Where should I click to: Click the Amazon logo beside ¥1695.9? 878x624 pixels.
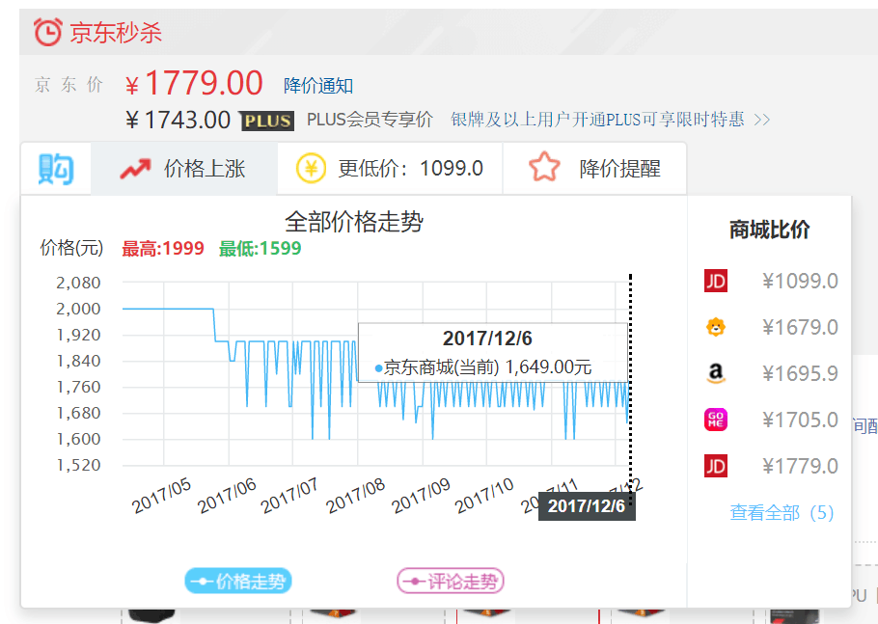click(x=716, y=372)
